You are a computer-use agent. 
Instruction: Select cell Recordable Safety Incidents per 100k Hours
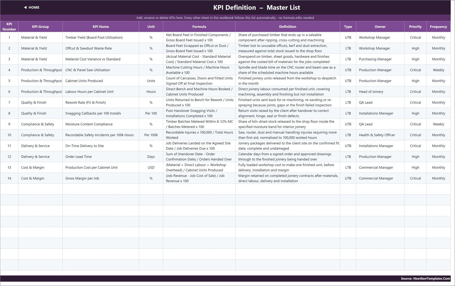(101, 135)
